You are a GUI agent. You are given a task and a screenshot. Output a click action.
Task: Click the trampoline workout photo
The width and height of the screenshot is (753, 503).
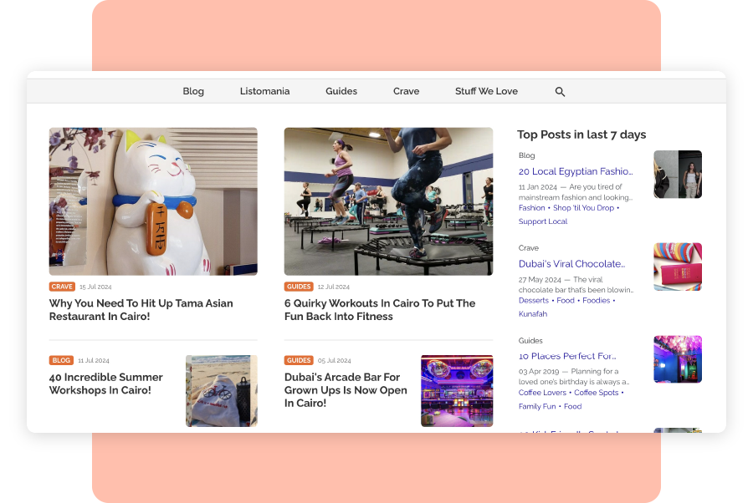388,201
